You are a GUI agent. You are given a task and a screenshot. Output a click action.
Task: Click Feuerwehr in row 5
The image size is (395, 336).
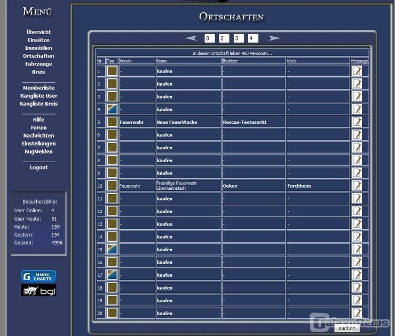(132, 122)
